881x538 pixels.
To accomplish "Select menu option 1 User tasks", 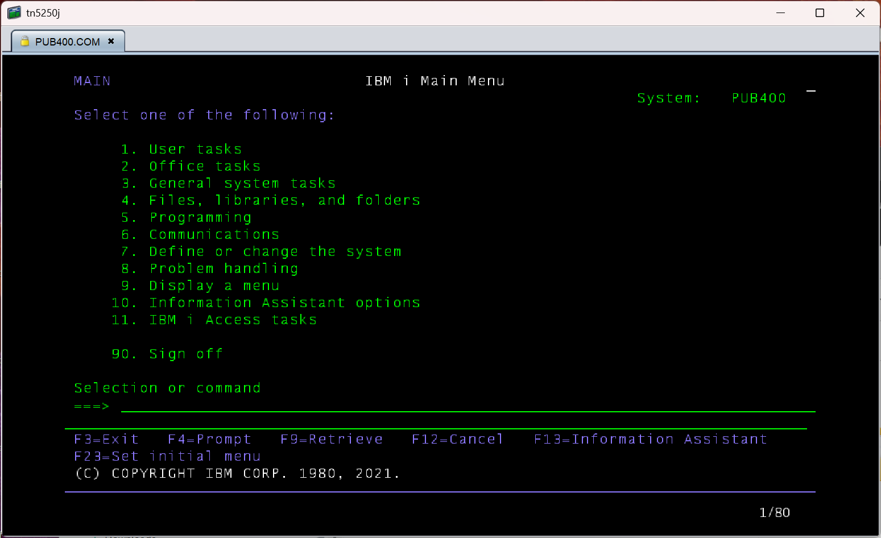I will [x=181, y=149].
